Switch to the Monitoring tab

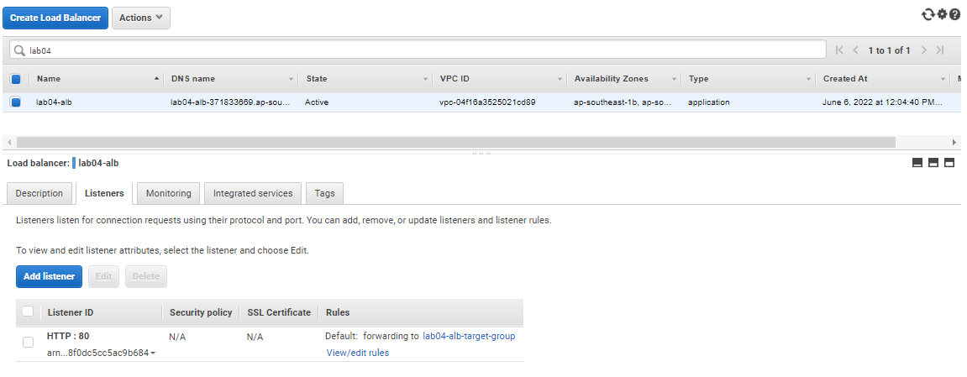[168, 193]
